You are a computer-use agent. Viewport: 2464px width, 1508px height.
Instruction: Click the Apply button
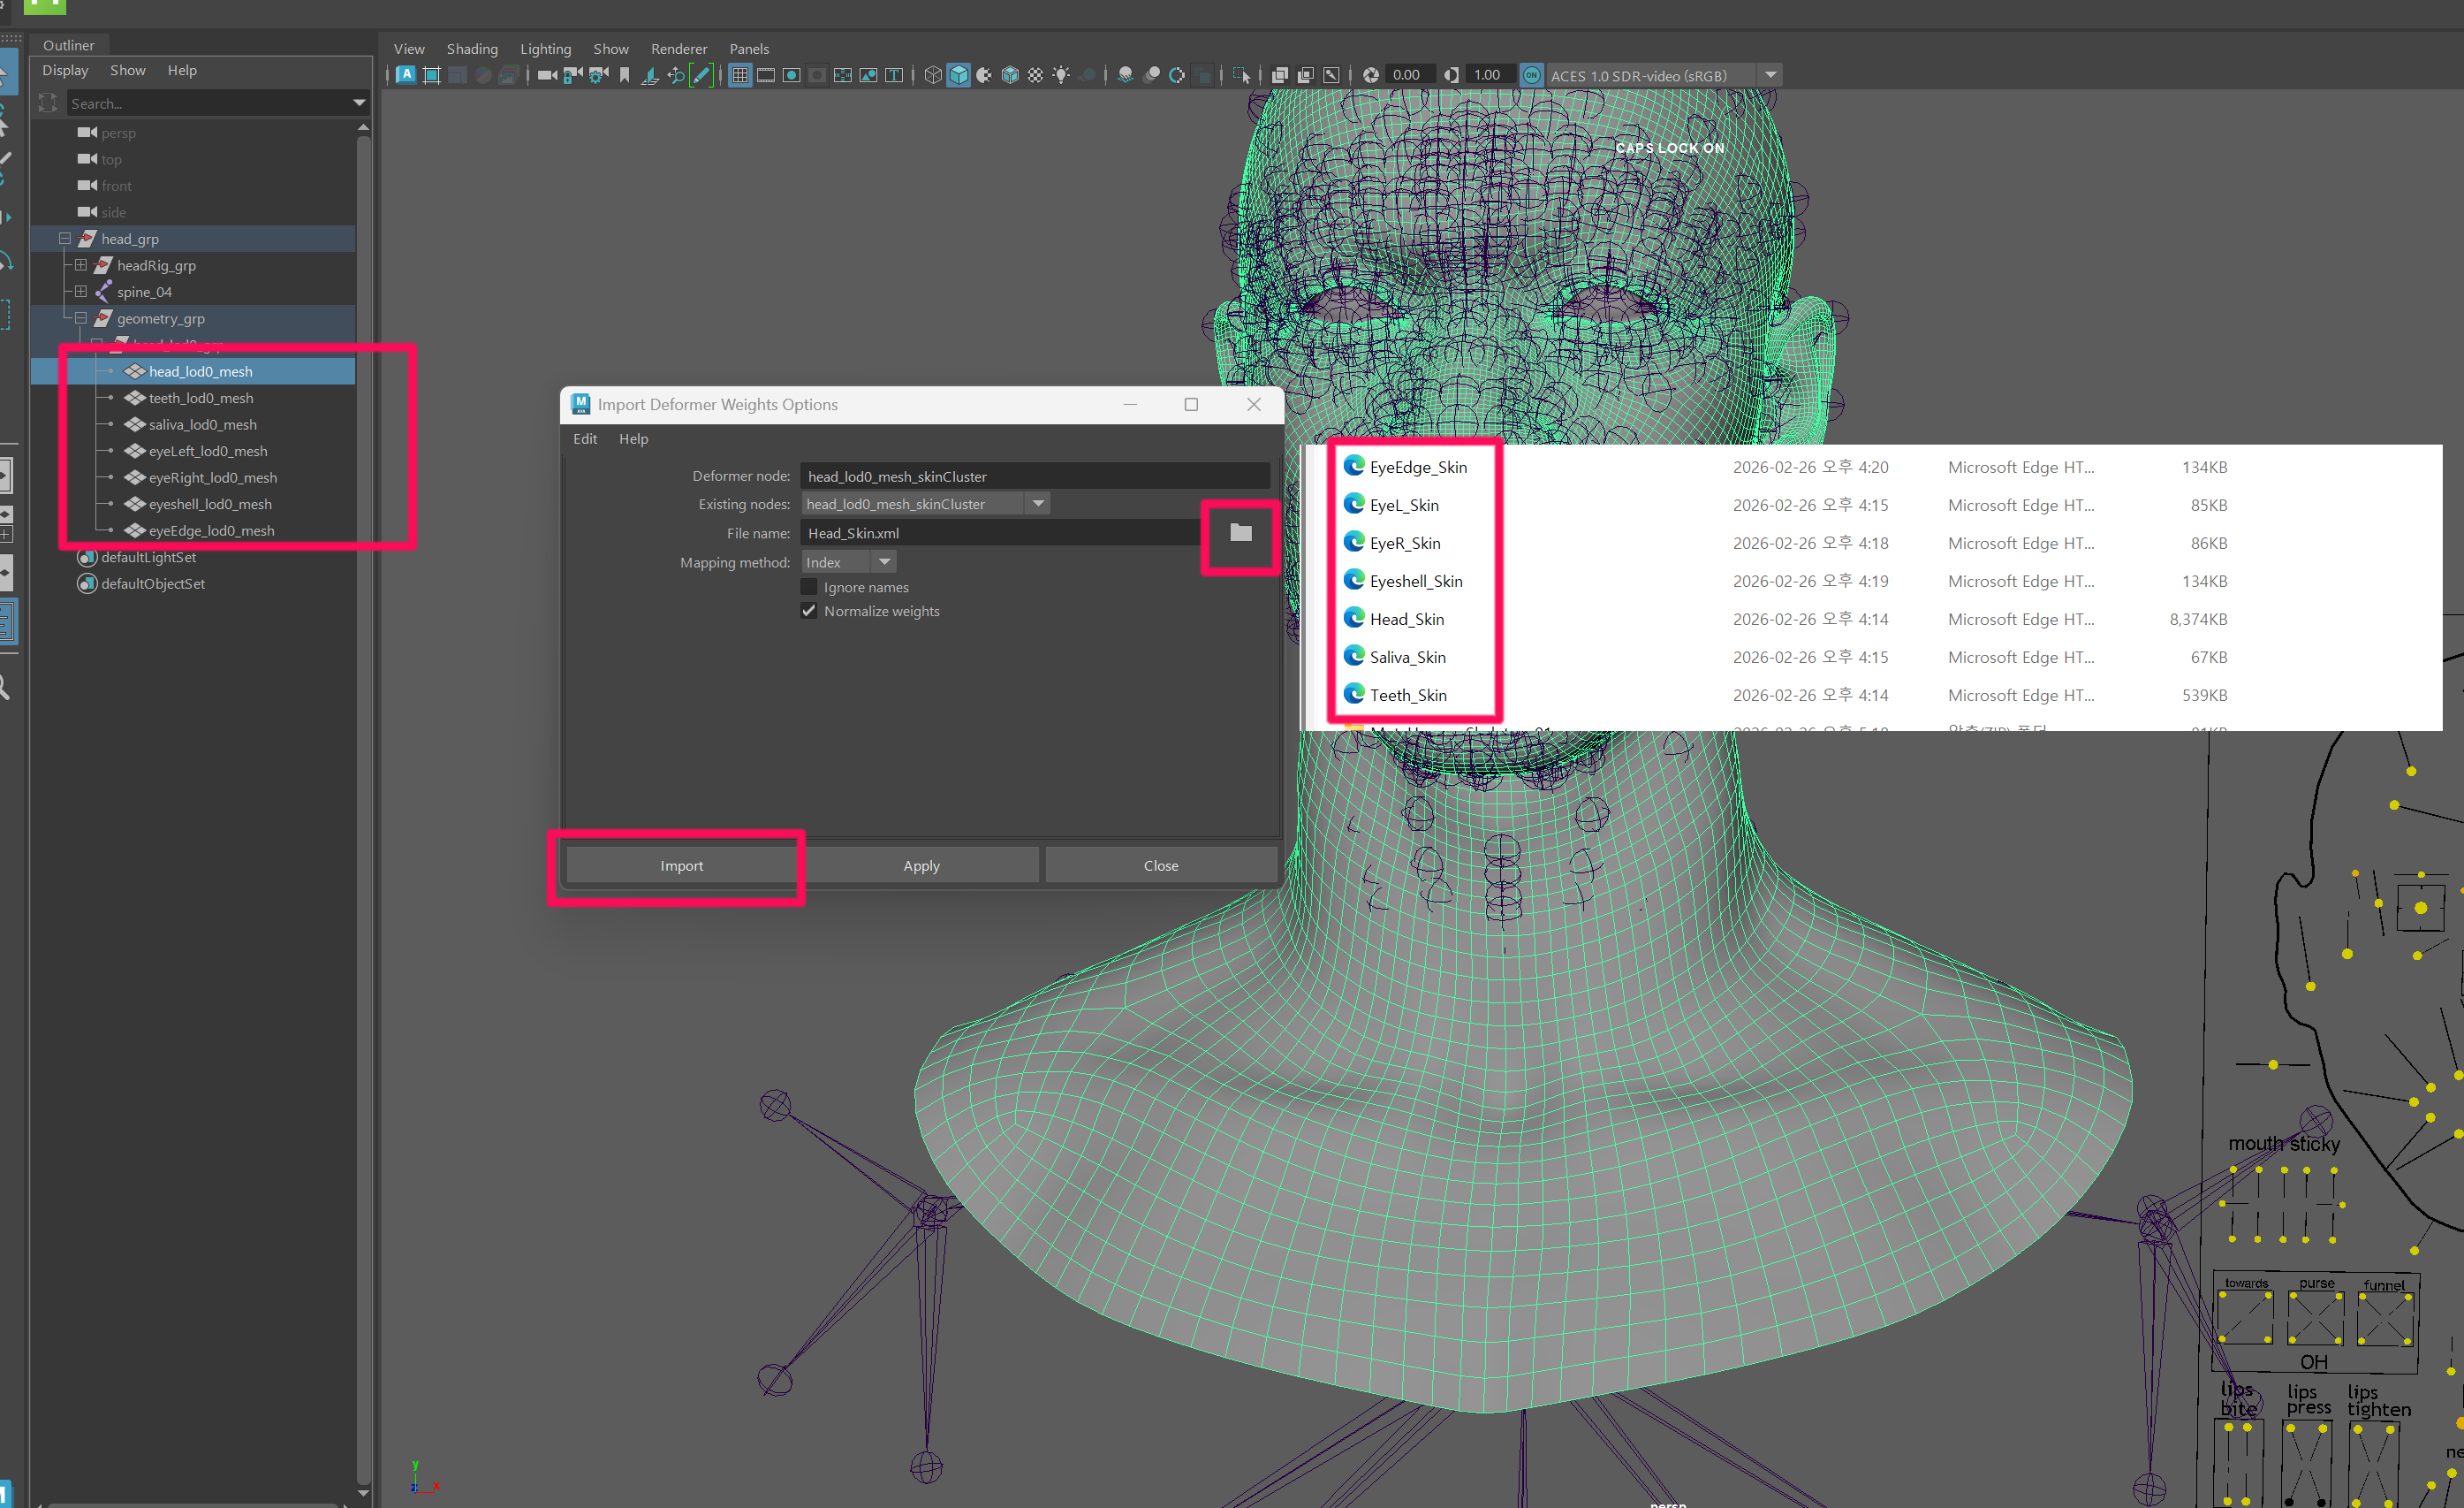tap(921, 865)
